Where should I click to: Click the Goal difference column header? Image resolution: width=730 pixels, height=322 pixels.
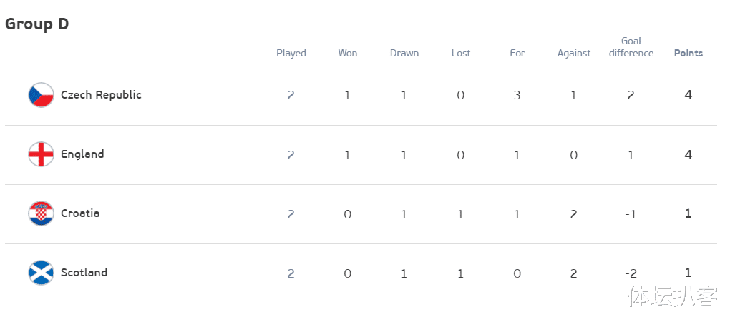[x=631, y=47]
